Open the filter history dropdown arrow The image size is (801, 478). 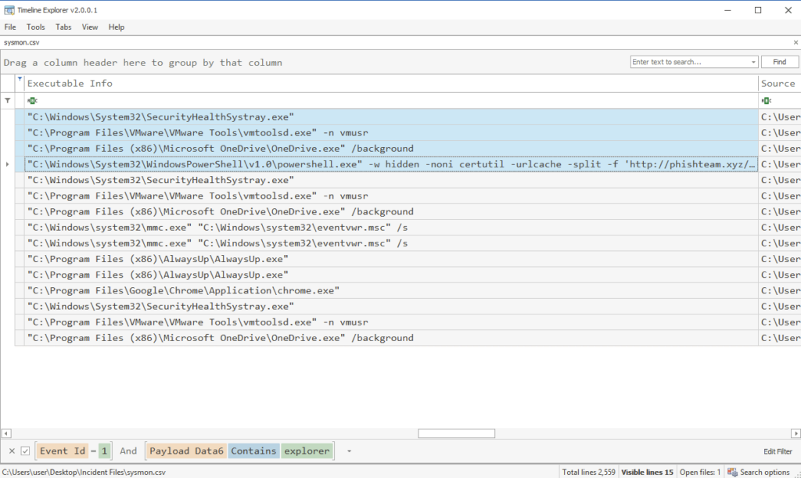point(349,451)
